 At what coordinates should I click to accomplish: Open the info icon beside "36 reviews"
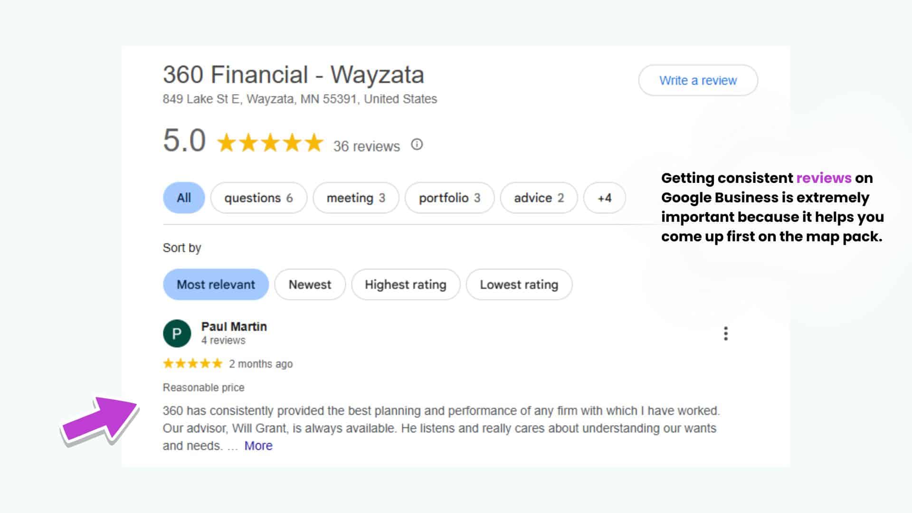pyautogui.click(x=416, y=145)
